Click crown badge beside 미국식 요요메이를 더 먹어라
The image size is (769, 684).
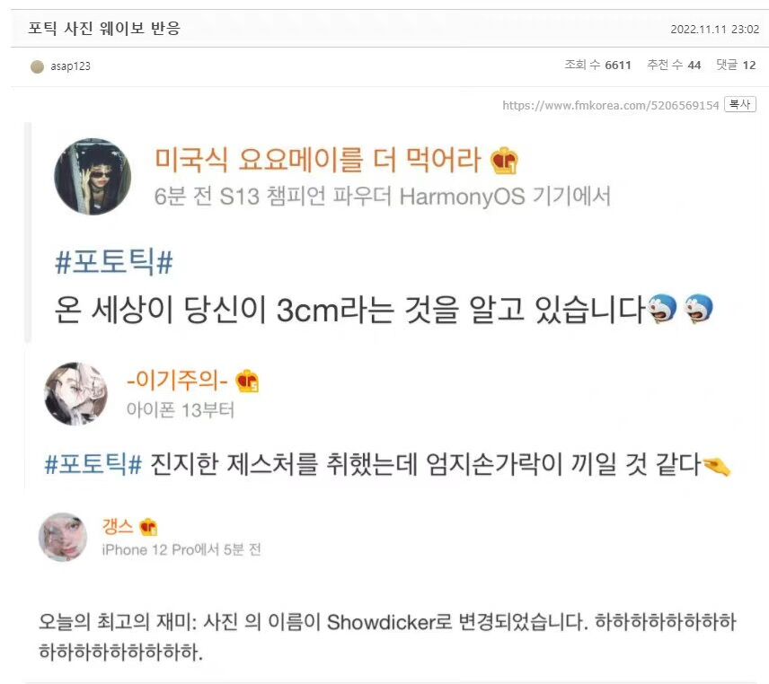pyautogui.click(x=504, y=161)
